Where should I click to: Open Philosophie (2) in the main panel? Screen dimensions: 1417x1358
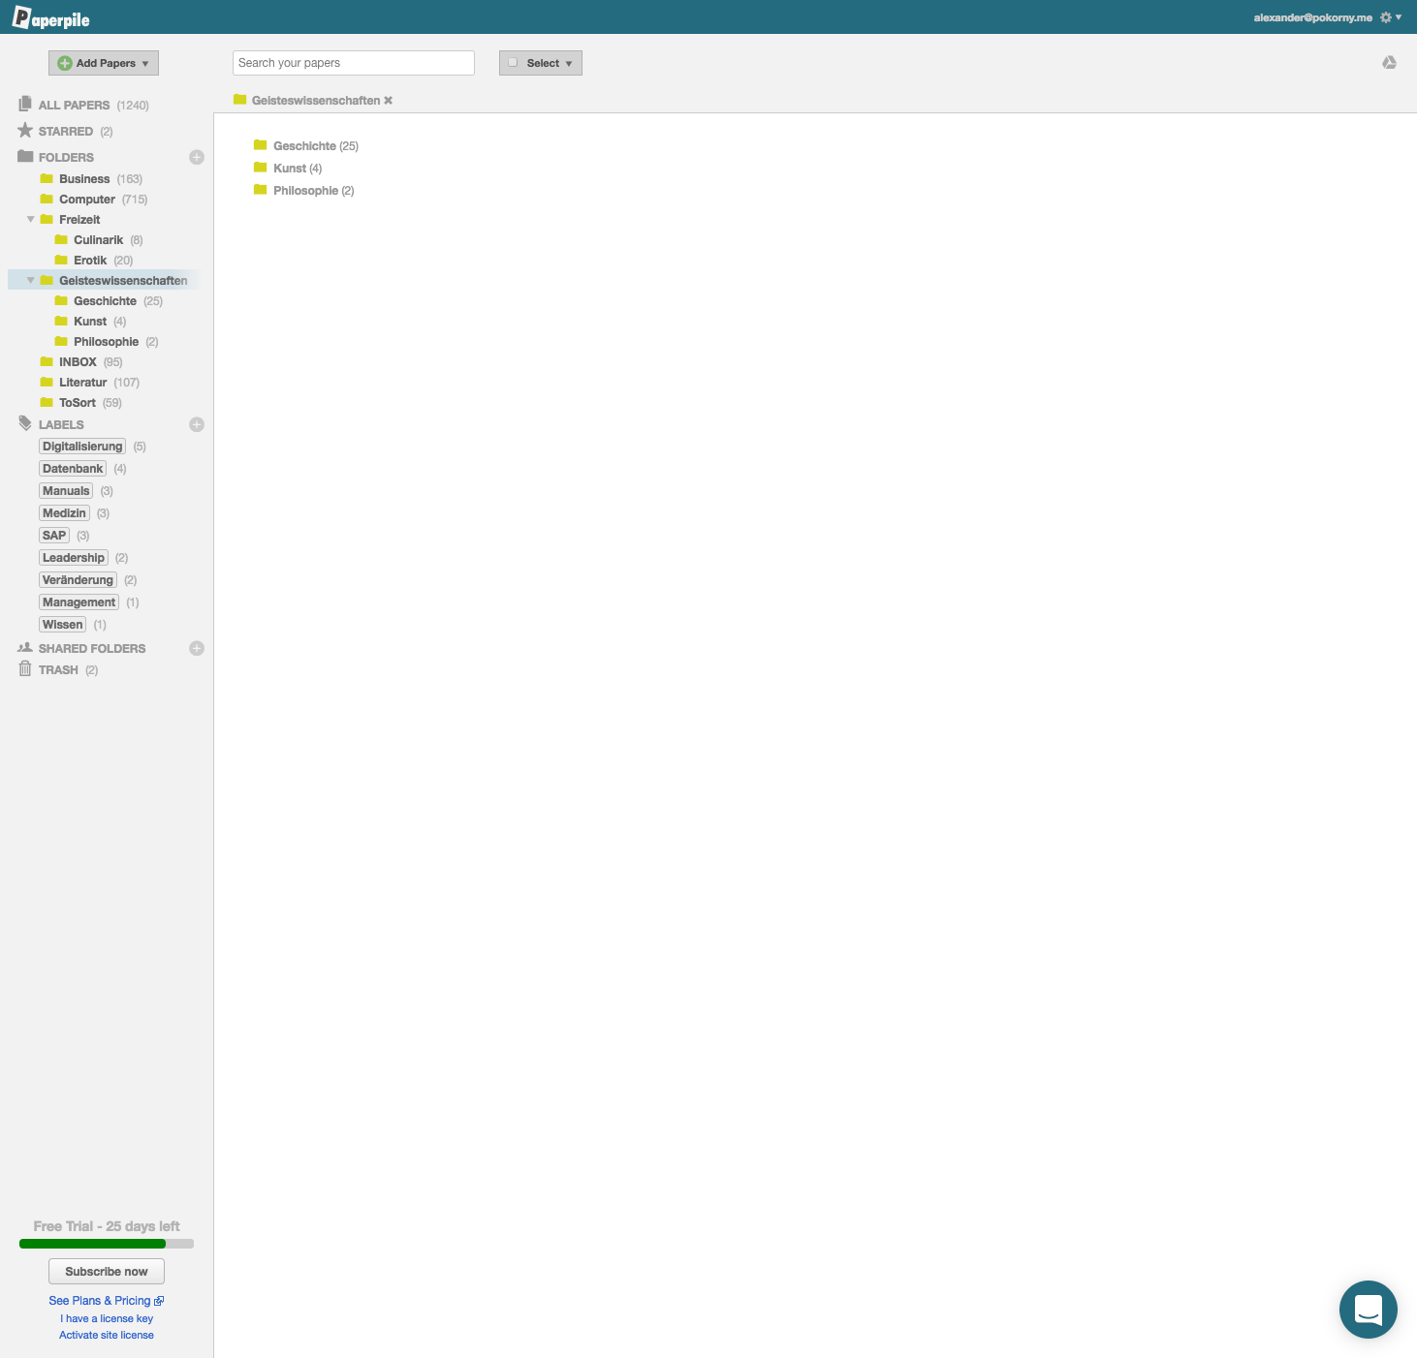click(314, 191)
